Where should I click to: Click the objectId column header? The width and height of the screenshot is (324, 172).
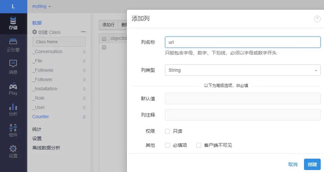tap(118, 39)
